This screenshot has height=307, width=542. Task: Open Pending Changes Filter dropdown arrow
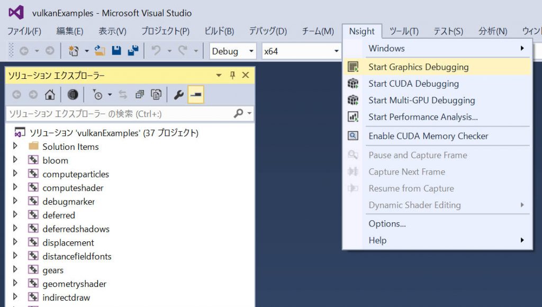click(x=110, y=94)
